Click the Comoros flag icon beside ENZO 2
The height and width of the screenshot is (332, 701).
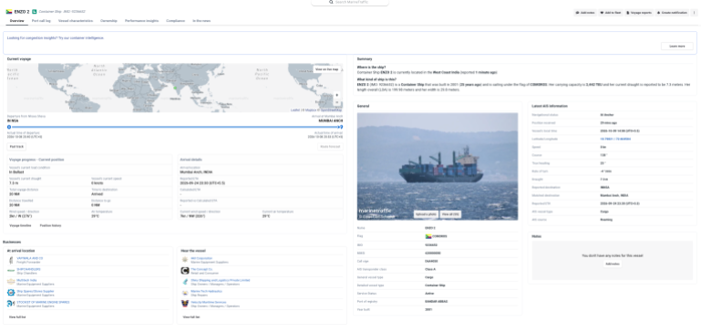click(9, 12)
